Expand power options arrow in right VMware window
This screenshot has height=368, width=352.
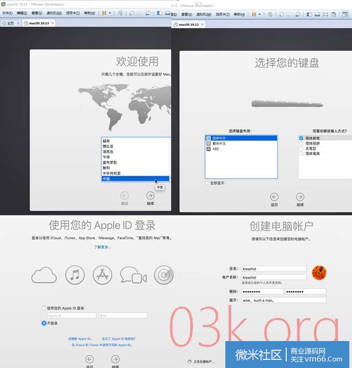coord(259,15)
